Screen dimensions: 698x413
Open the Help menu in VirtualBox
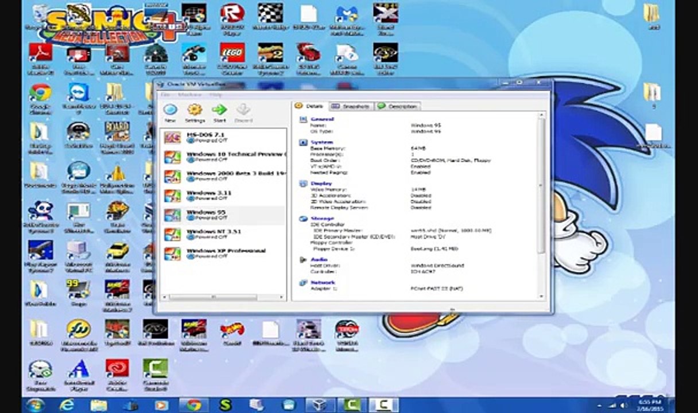pyautogui.click(x=215, y=94)
